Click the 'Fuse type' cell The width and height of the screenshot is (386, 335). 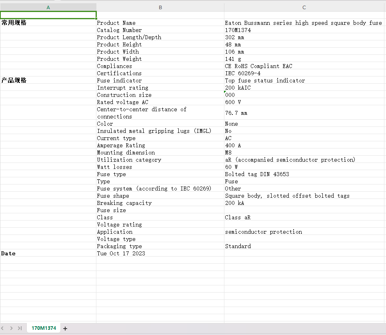[160, 174]
